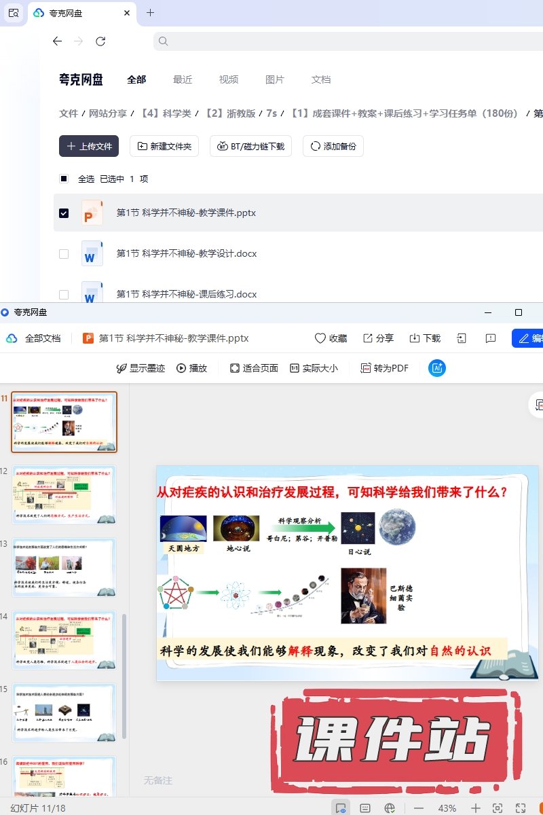Click the 上传文件 button

pos(89,146)
